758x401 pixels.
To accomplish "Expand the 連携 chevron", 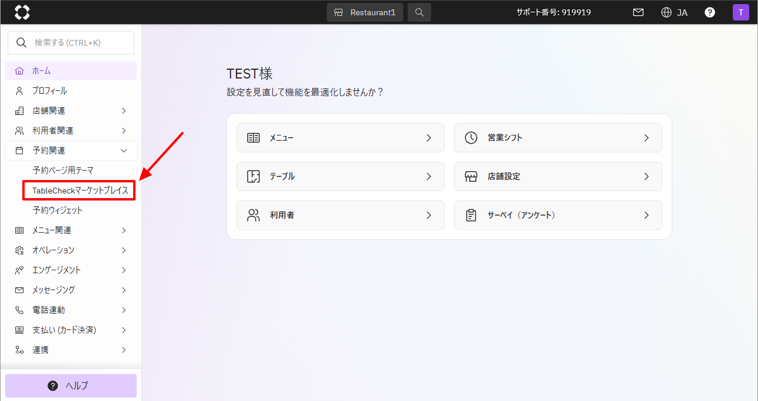I will coord(124,350).
